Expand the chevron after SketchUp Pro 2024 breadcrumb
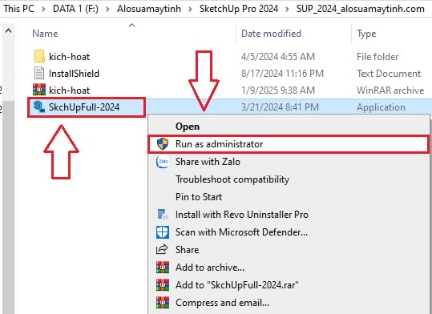This screenshot has width=432, height=314. [287, 9]
